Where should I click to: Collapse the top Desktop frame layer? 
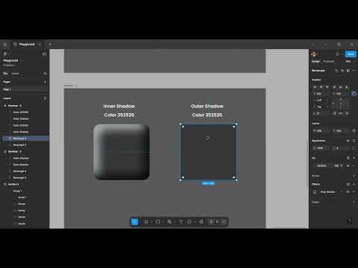(5, 106)
